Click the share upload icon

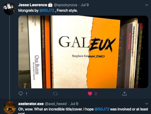(x=124, y=94)
